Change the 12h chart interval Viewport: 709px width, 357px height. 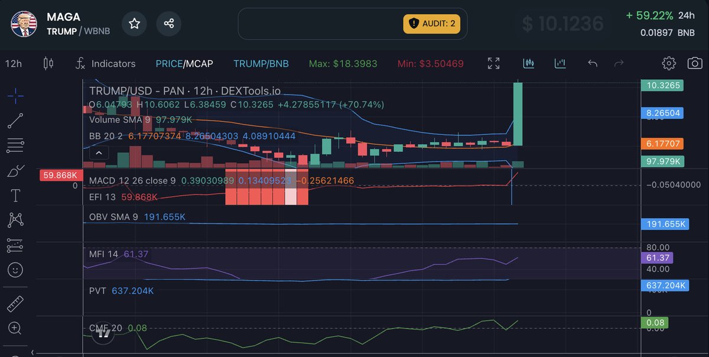pyautogui.click(x=14, y=63)
